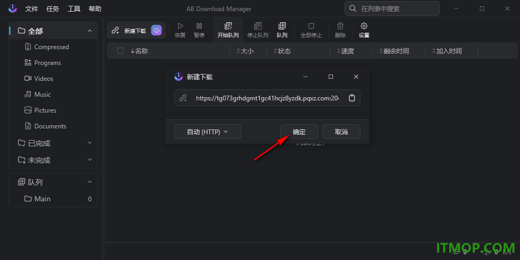The image size is (520, 260).
Task: Click the Cancel (取消) button
Action: click(x=341, y=132)
